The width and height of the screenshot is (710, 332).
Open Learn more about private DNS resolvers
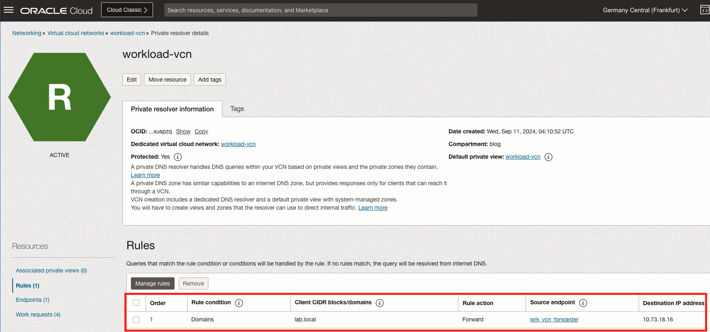[x=145, y=175]
